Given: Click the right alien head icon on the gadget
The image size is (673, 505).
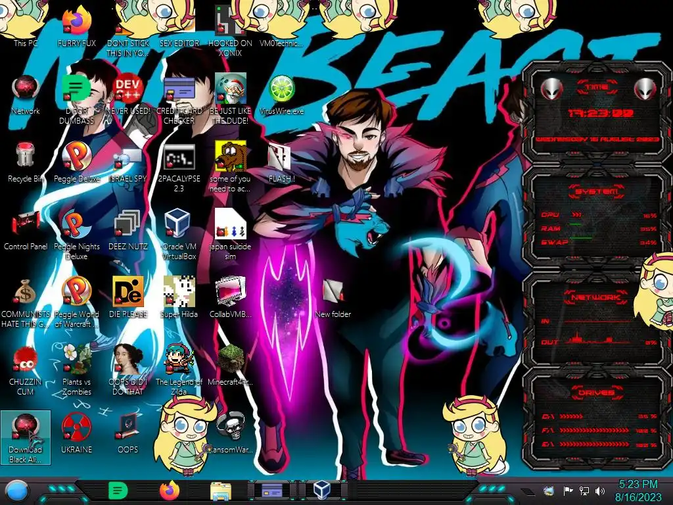Looking at the screenshot, I should (x=645, y=89).
